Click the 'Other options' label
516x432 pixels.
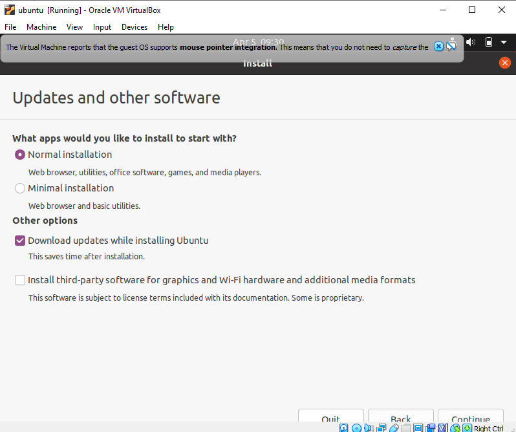45,221
